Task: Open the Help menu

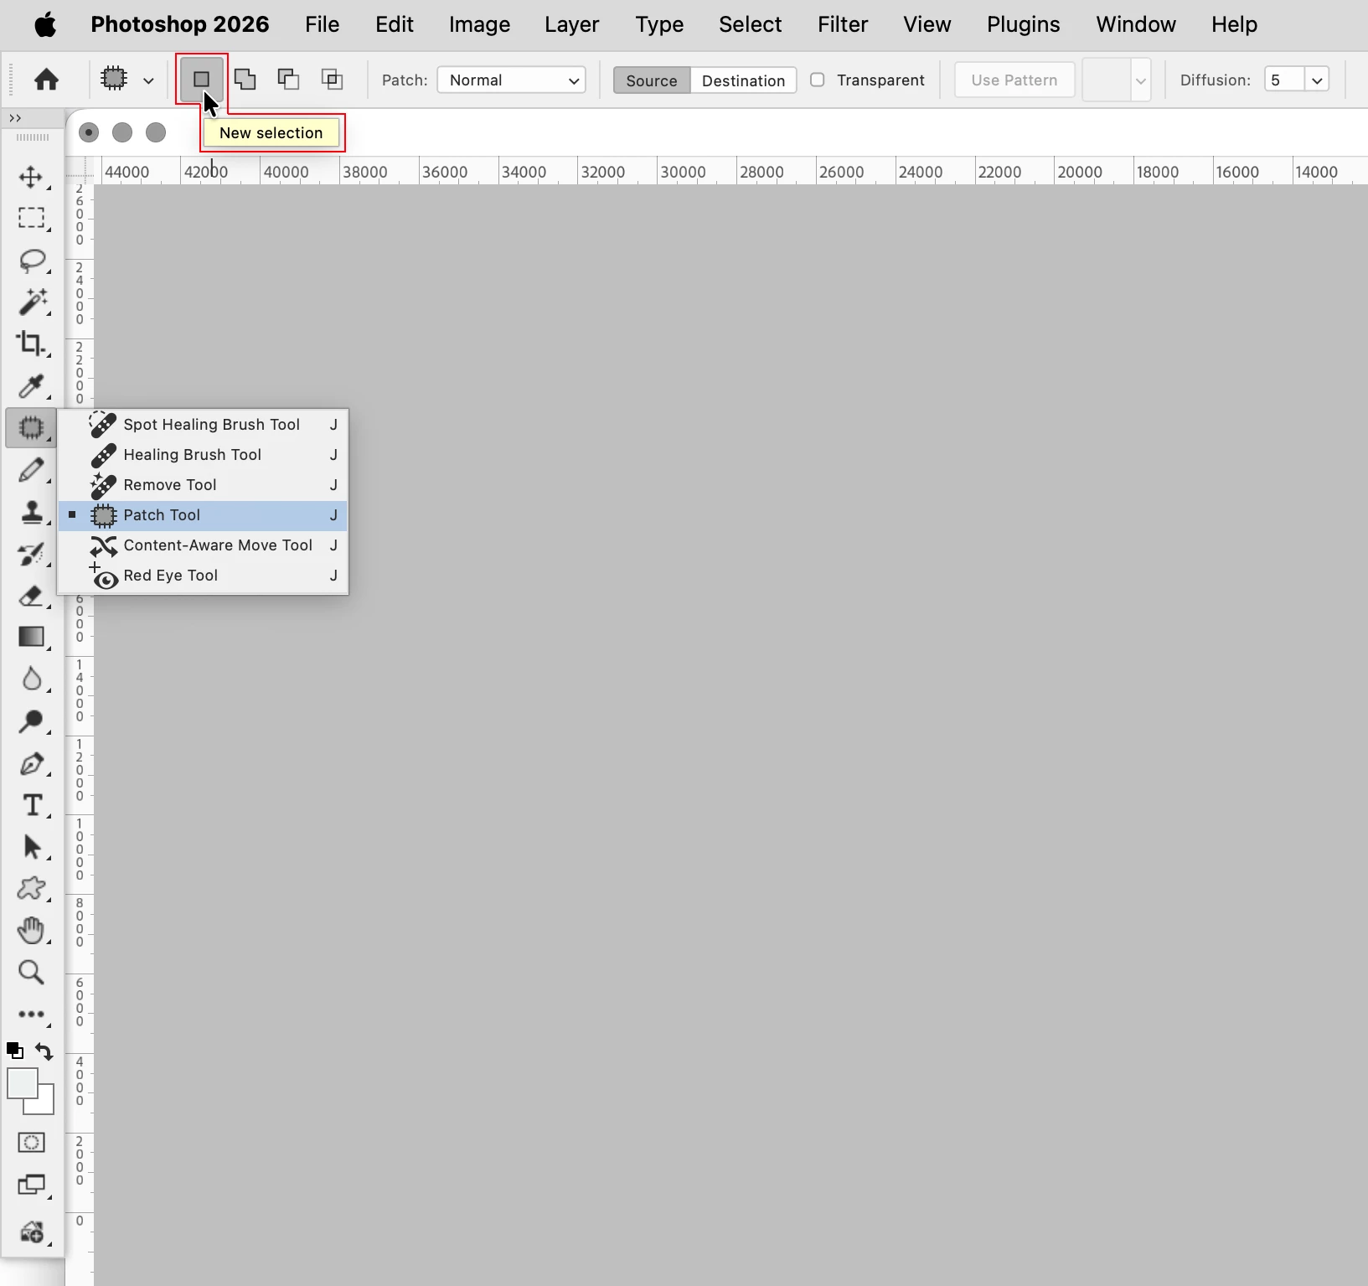Action: pyautogui.click(x=1234, y=24)
